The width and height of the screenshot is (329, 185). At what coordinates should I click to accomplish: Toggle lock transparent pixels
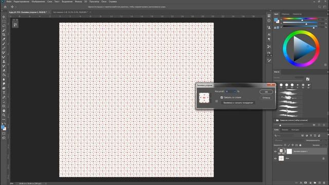pos(285,145)
